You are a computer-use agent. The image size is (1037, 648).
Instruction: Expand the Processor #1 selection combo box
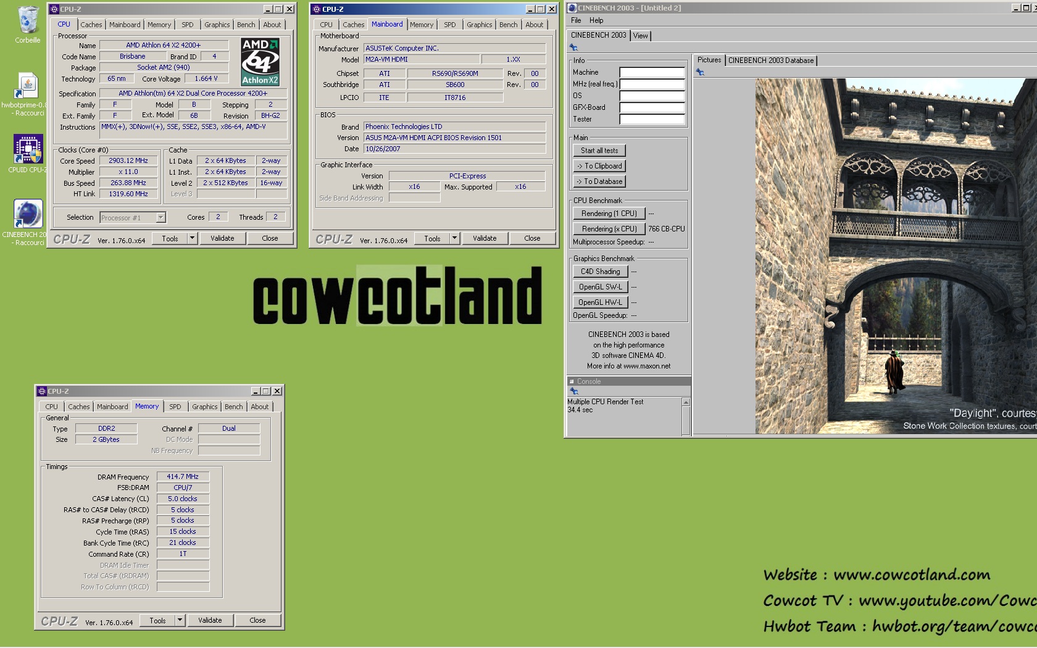(x=160, y=217)
